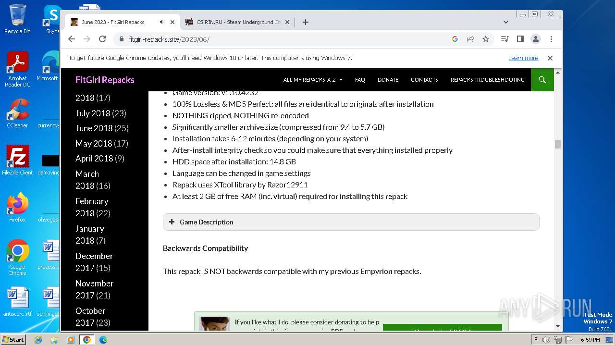Click the page vertical scrollbar thumb
Screen dimensions: 615x346
(x=558, y=144)
